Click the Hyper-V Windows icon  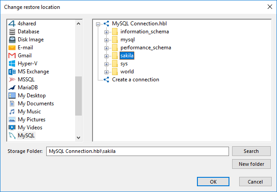click(x=12, y=64)
